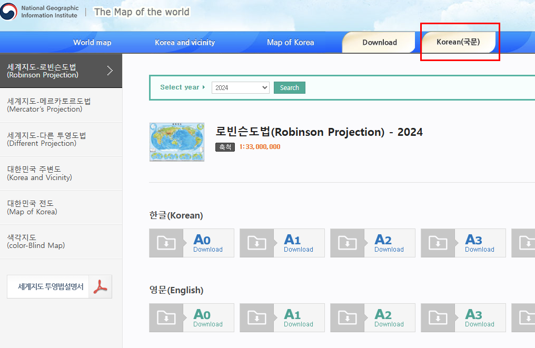
Task: Click the chevron beside Robinson Projection
Action: tap(110, 71)
